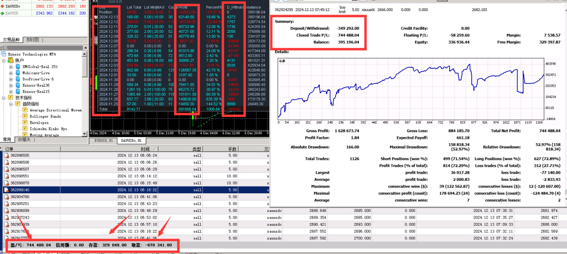Viewport: 567px width, 254px height.
Task: Click the Exness Technologies MT4 root icon
Action: coord(4,54)
